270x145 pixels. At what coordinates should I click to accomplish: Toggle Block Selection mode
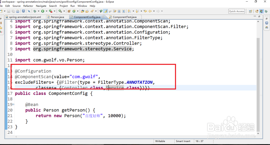(x=119, y=11)
